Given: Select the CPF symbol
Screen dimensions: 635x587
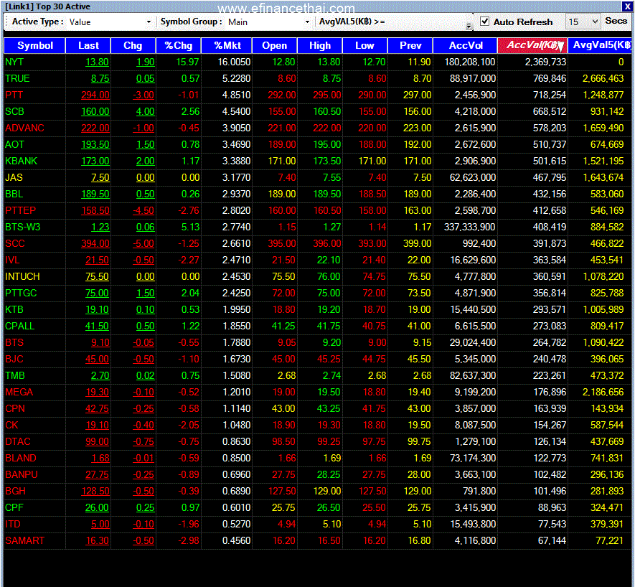Looking at the screenshot, I should [14, 507].
